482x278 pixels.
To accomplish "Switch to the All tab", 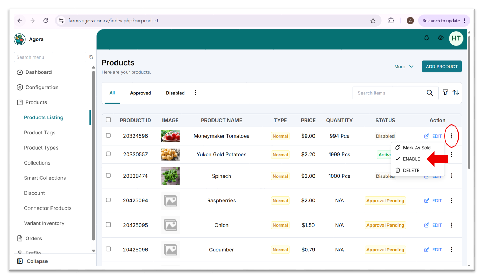I will point(112,93).
